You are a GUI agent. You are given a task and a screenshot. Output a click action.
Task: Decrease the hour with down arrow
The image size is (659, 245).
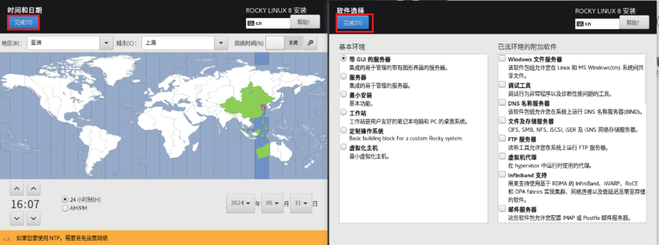point(17,218)
